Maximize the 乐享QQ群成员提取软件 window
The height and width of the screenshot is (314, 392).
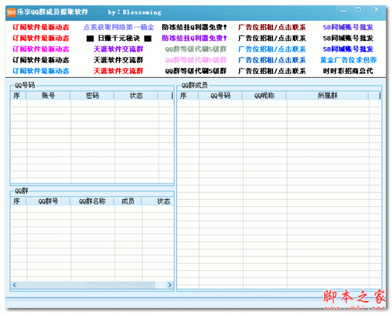(358, 10)
